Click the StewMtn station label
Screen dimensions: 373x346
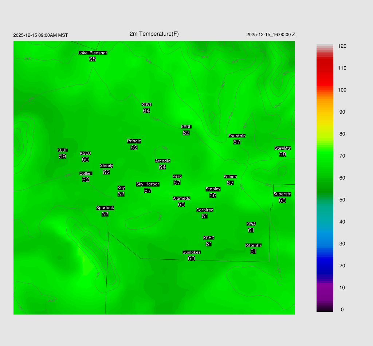click(x=283, y=148)
